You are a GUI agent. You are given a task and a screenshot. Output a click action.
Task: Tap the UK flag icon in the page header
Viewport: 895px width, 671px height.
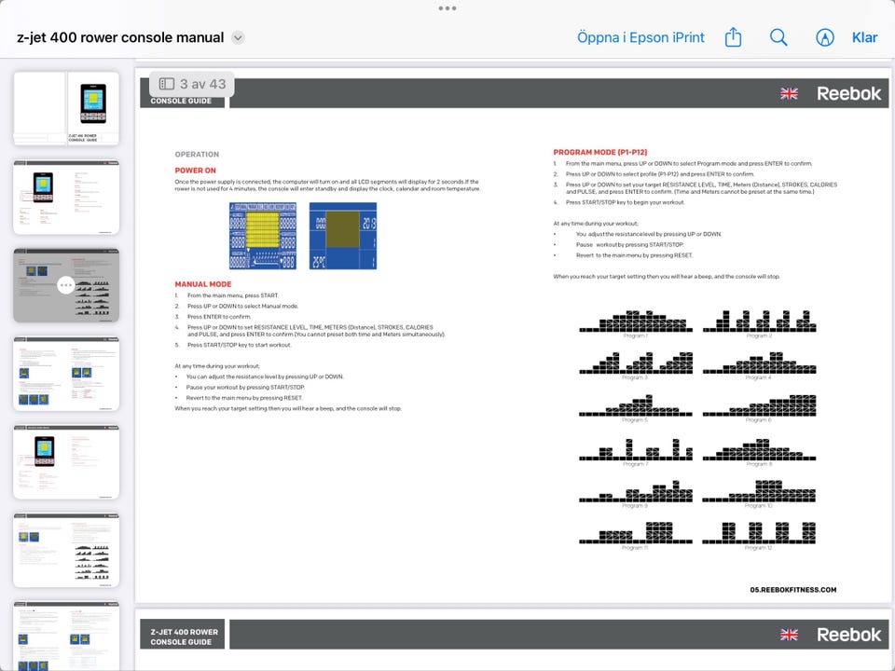click(x=789, y=93)
